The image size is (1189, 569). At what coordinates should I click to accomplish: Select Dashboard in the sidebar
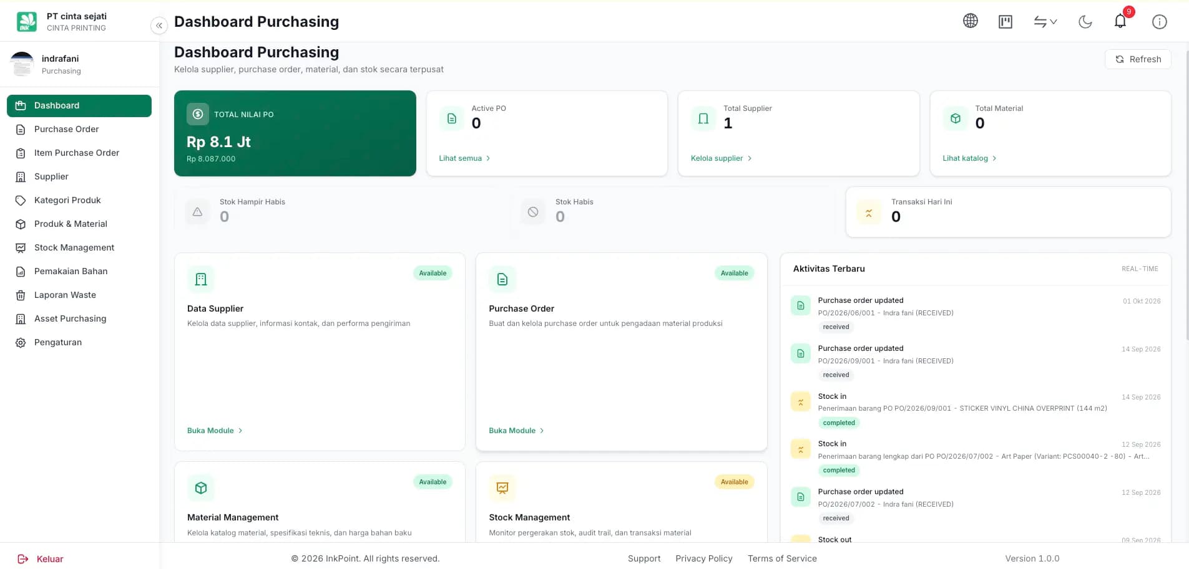click(79, 105)
